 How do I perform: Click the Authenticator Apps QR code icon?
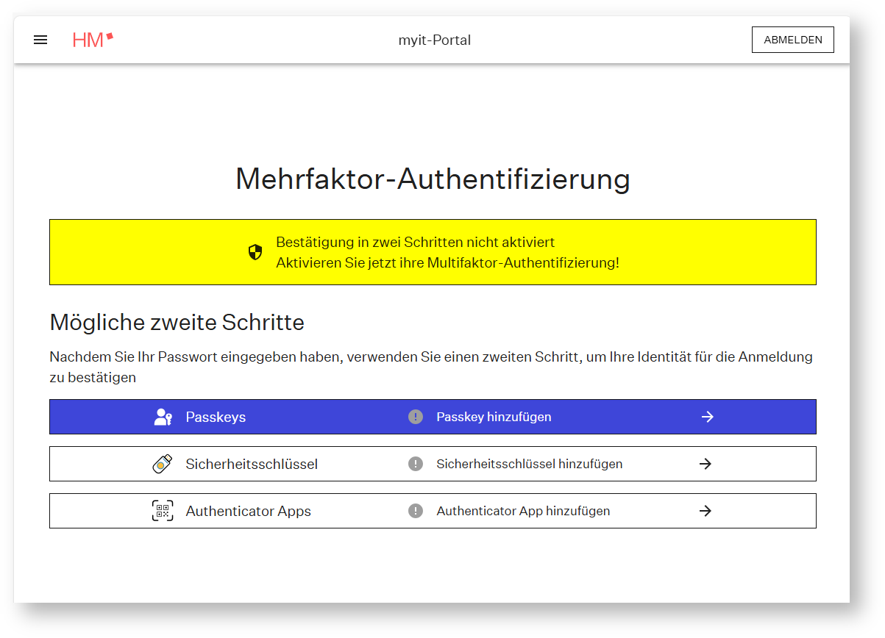[163, 511]
